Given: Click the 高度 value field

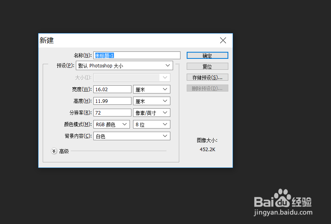Looking at the screenshot, I should point(112,101).
